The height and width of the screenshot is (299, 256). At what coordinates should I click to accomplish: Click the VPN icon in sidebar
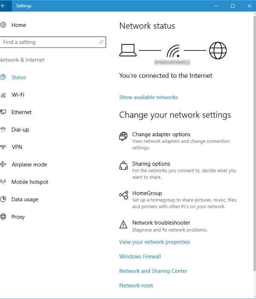[3, 147]
